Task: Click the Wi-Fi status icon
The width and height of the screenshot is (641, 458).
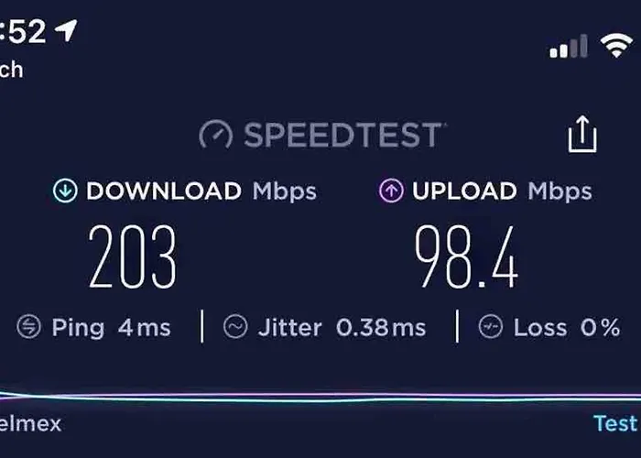Action: click(x=616, y=45)
